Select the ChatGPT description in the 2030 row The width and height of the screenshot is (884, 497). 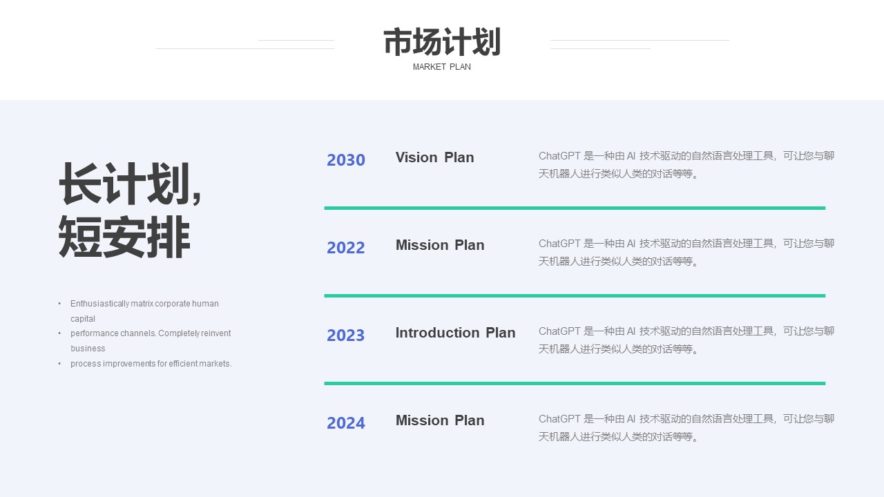pos(686,165)
